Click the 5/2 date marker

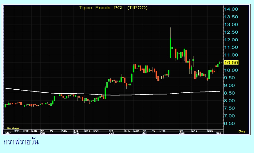point(76,131)
